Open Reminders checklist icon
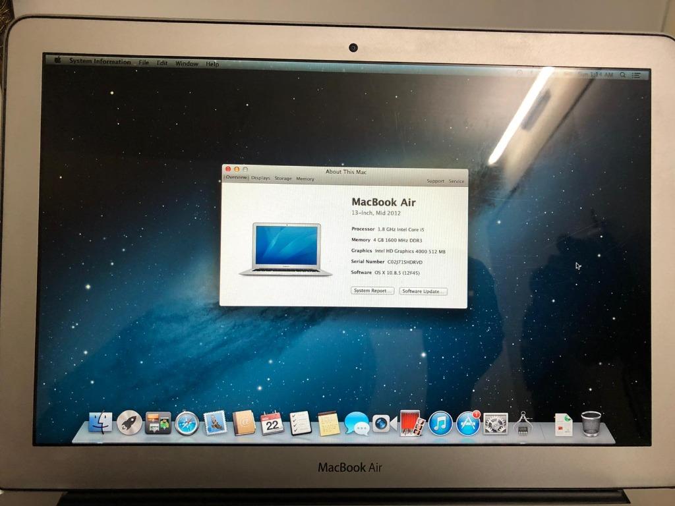This screenshot has height=506, width=675. [x=301, y=424]
